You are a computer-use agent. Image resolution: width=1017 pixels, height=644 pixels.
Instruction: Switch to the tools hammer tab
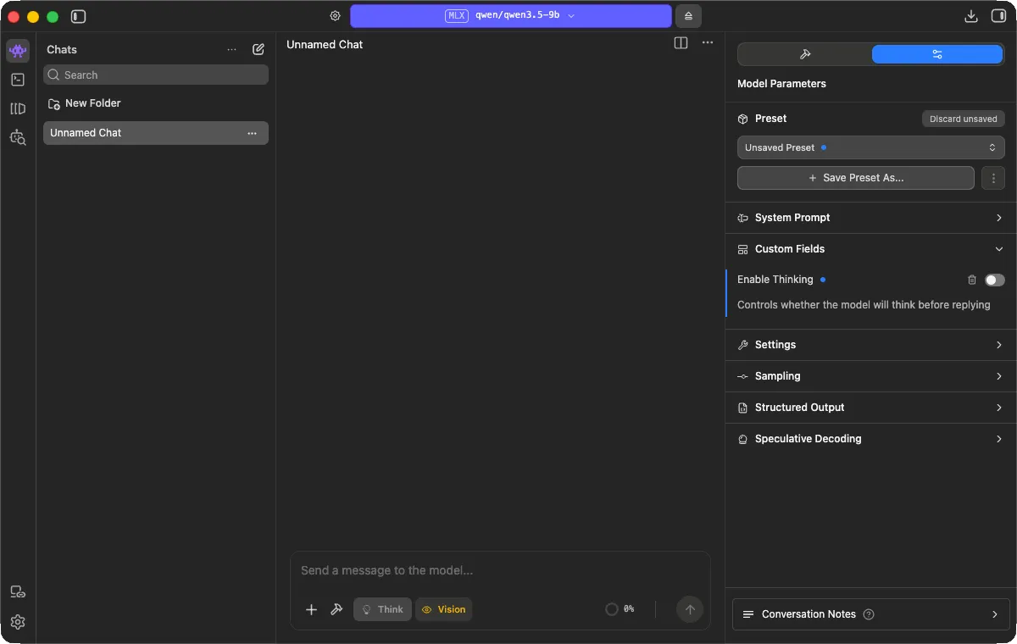pos(805,54)
